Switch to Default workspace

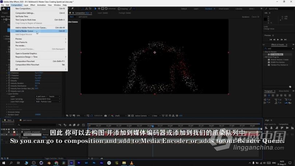click(x=184, y=9)
